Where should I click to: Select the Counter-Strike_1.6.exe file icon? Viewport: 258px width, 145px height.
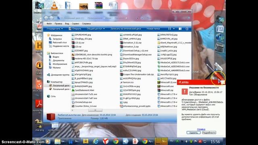pos(73,106)
